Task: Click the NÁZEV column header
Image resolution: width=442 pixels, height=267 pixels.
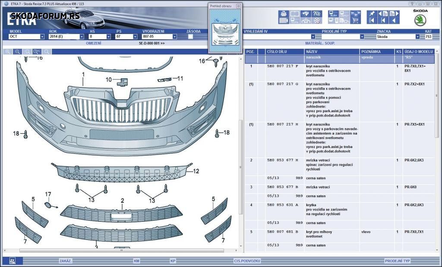Action: click(332, 51)
